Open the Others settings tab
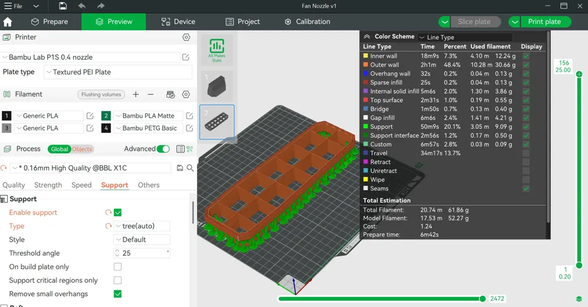Image resolution: width=588 pixels, height=307 pixels. 149,185
